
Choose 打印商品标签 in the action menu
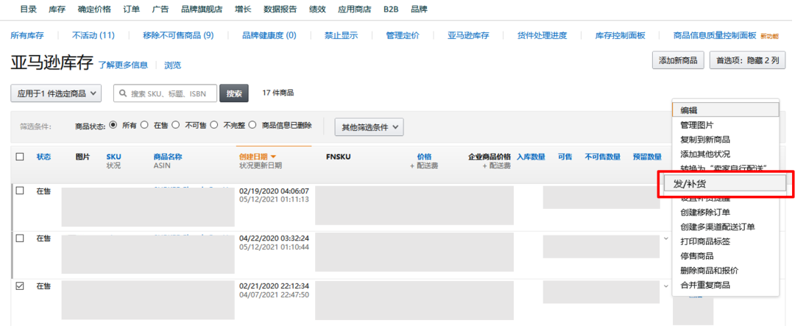[x=705, y=241]
